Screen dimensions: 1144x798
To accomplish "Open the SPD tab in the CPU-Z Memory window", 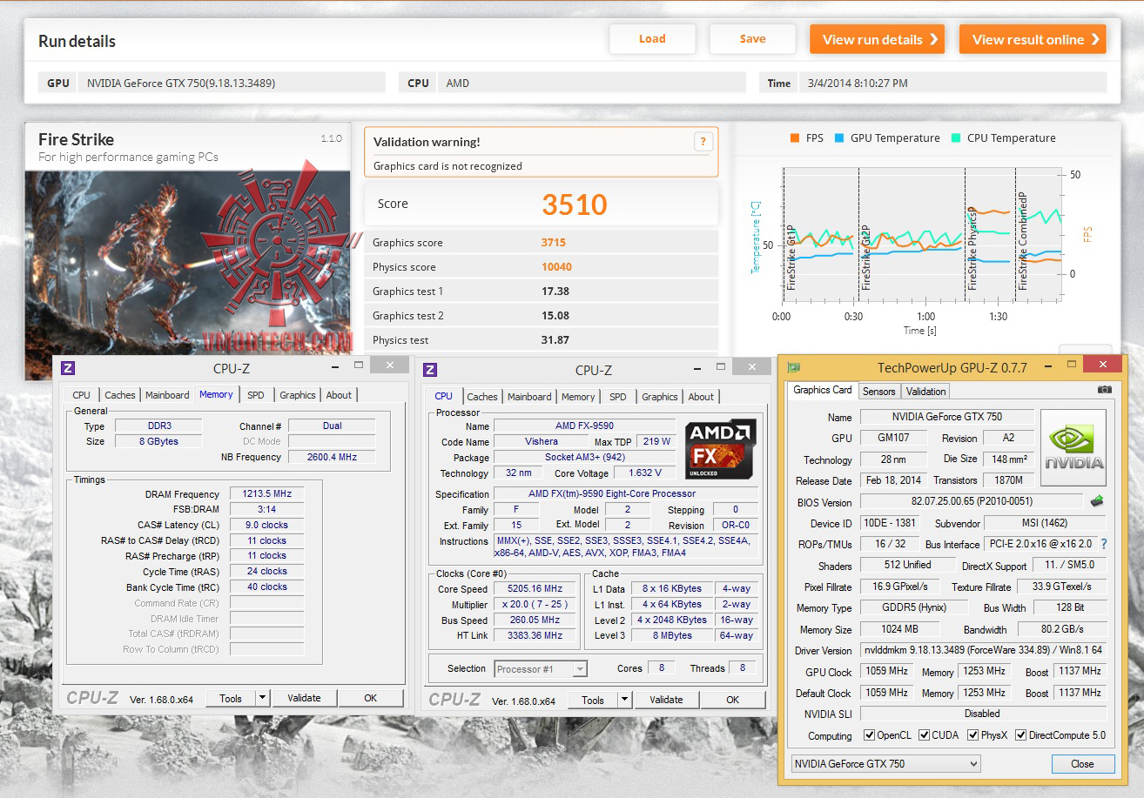I will pos(256,395).
